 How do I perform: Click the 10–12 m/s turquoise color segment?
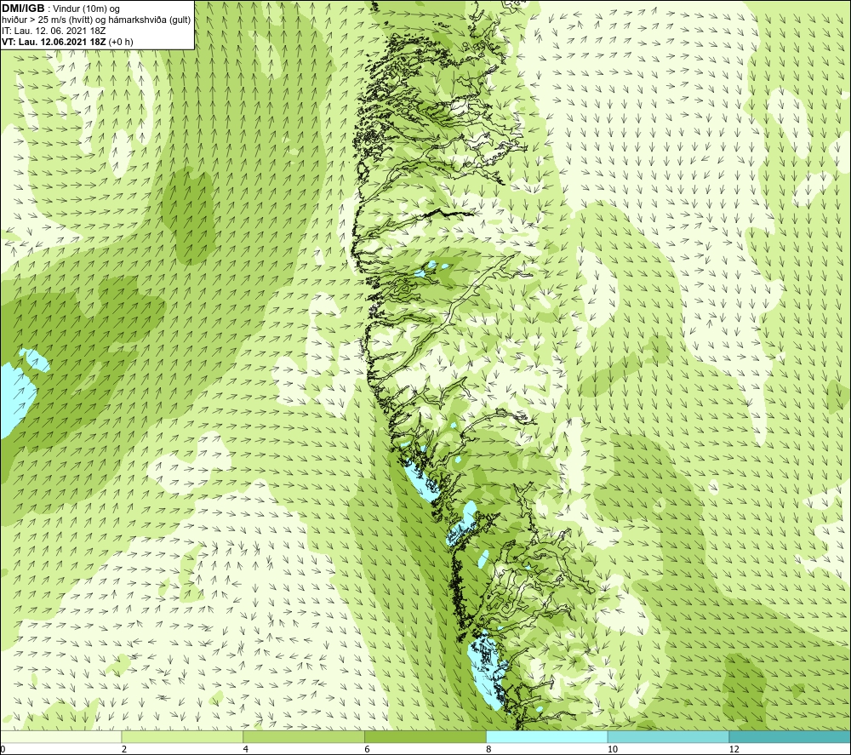(669, 736)
